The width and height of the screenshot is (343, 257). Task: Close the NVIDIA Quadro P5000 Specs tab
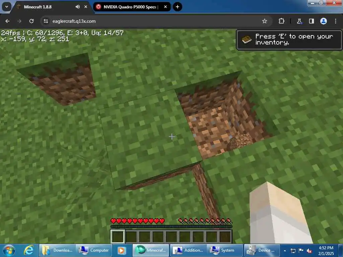pyautogui.click(x=165, y=7)
